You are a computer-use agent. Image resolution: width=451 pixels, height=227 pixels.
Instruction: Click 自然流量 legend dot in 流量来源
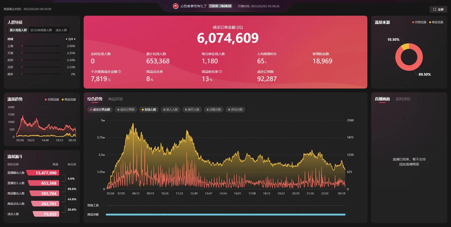point(413,22)
